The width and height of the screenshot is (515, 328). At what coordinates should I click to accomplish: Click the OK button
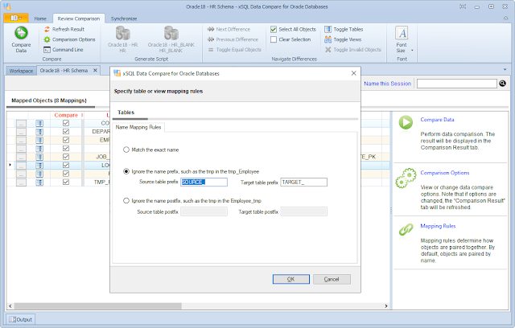click(291, 279)
